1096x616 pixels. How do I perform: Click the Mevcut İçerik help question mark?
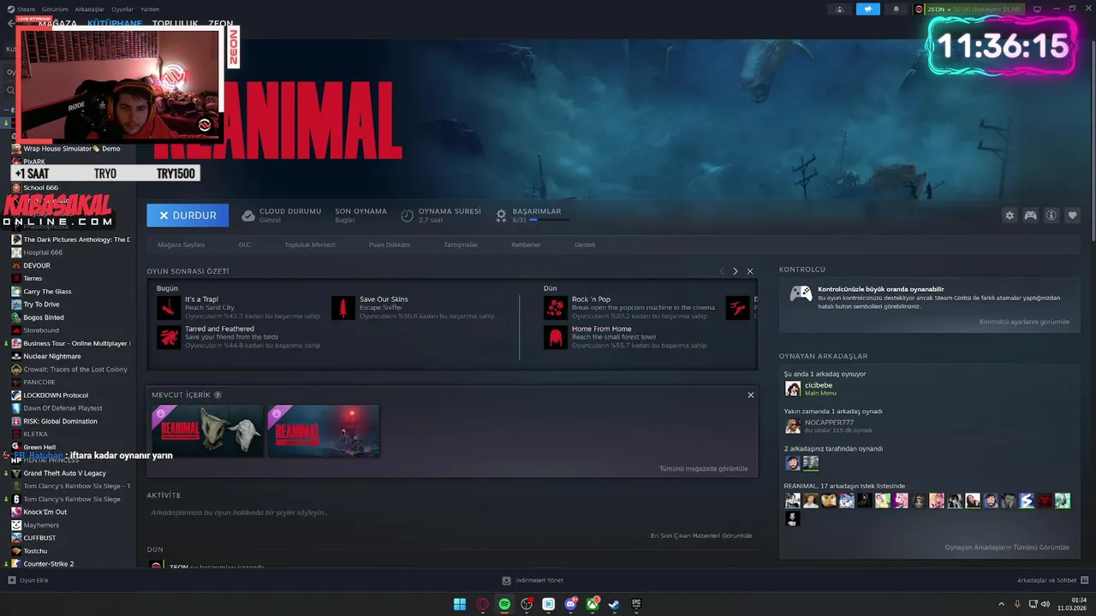(217, 395)
